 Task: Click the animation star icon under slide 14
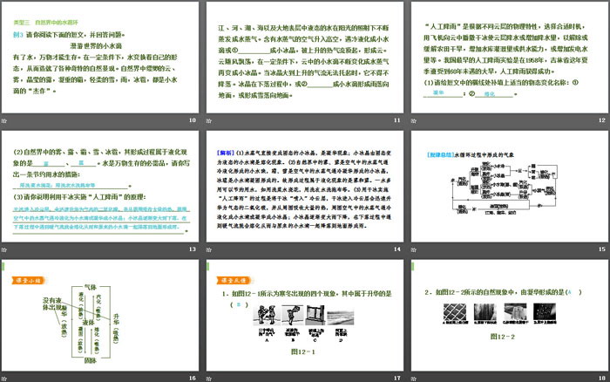[x=209, y=249]
